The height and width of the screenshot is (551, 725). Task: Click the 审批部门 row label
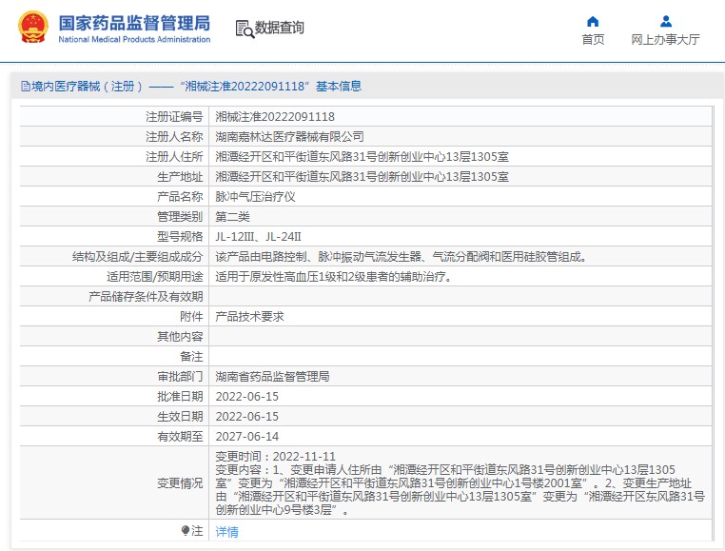click(180, 376)
